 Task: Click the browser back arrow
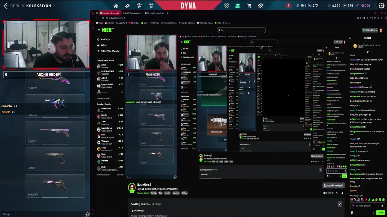[x=97, y=18]
